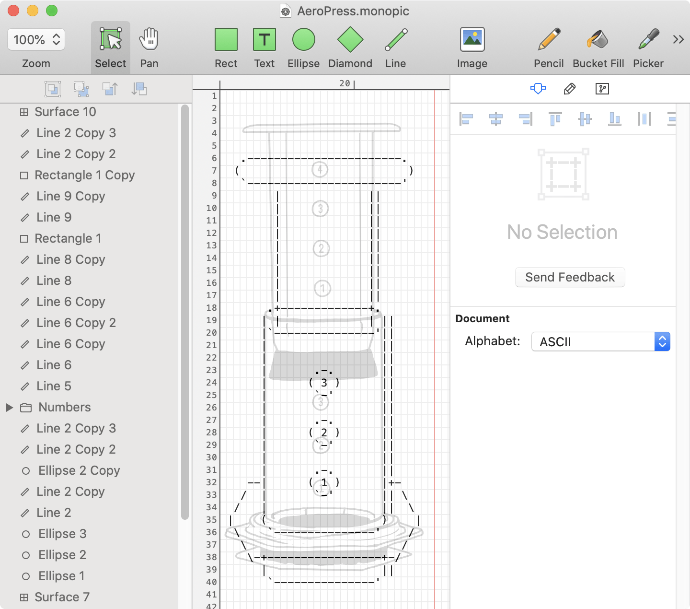
Task: Select the Line 2 layer row
Action: (x=90, y=513)
